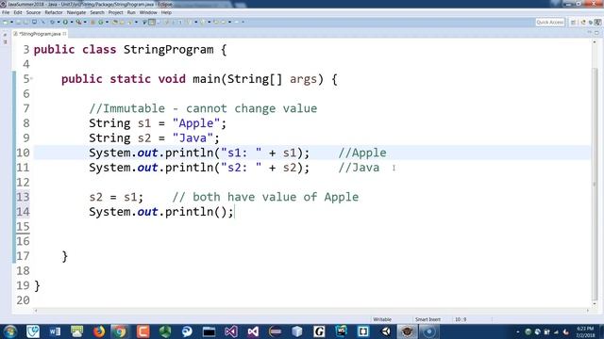Select the StringProgram.java editor tab
The height and width of the screenshot is (339, 604).
(39, 34)
